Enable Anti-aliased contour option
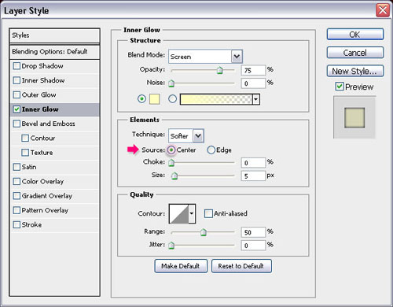Image resolution: width=393 pixels, height=307 pixels. 208,213
